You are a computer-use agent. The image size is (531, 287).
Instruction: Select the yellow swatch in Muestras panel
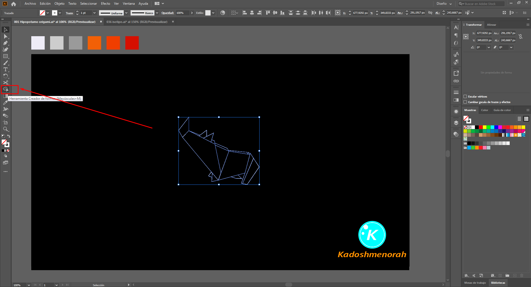pos(485,127)
